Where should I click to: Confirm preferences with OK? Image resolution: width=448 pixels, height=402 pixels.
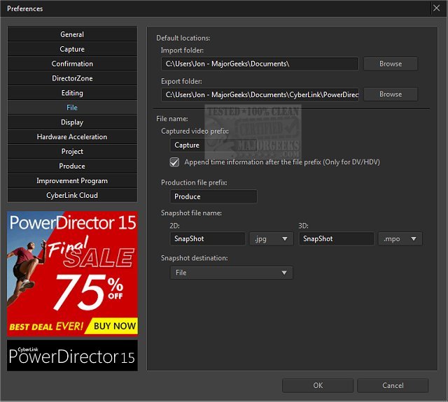click(318, 385)
